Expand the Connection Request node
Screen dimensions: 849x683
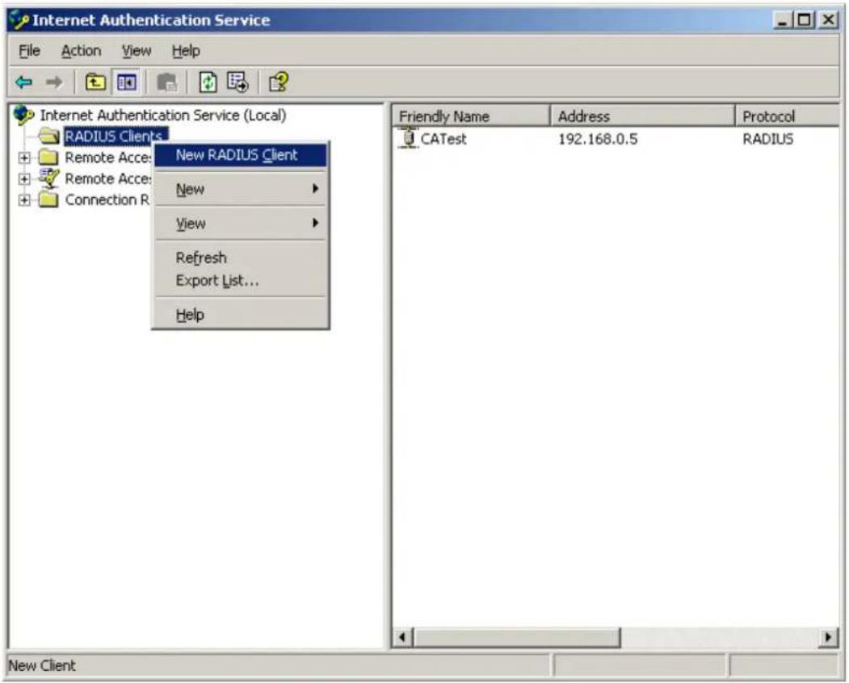[x=23, y=200]
